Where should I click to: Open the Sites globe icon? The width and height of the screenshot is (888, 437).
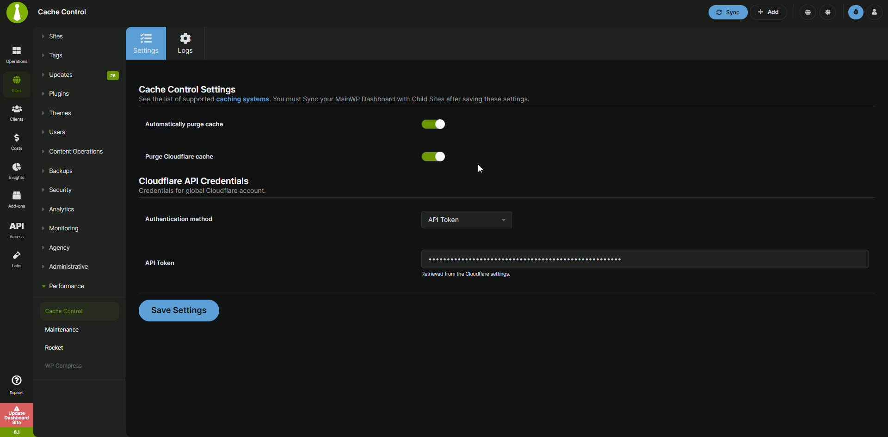[x=17, y=84]
